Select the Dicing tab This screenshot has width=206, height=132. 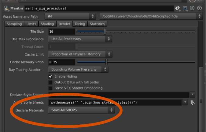[x=80, y=24]
